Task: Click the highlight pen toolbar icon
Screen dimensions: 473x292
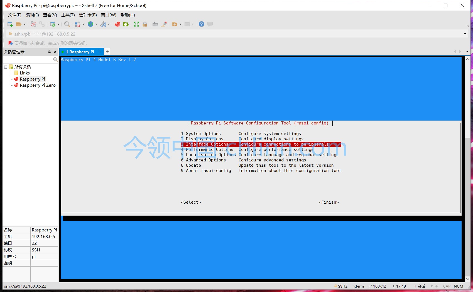Action: pos(164,24)
